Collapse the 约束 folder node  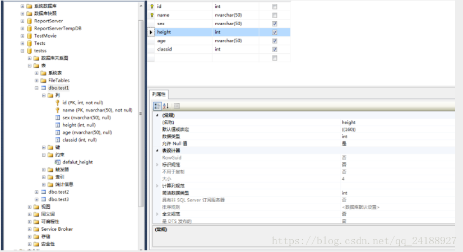coord(44,155)
